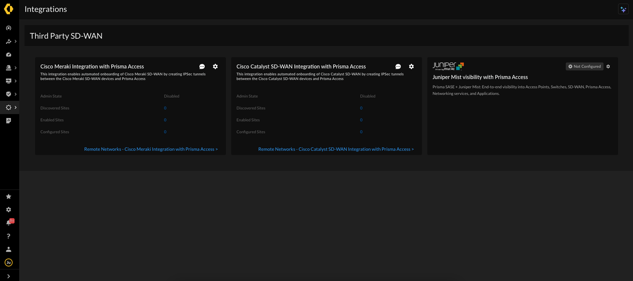Click the help question mark icon

(x=8, y=236)
